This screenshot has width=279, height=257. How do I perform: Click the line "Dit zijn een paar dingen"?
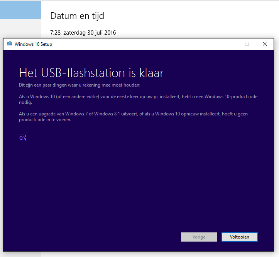(80, 85)
